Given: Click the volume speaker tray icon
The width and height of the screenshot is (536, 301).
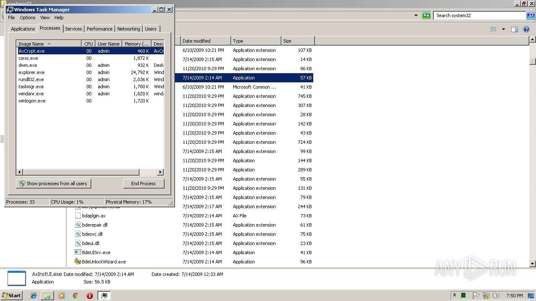Looking at the screenshot, I should (496, 296).
